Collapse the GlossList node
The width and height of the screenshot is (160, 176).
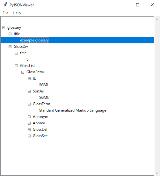point(16,66)
